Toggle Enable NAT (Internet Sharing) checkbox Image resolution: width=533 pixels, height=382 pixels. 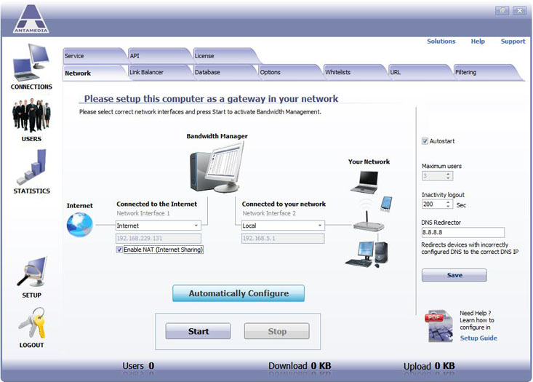119,250
